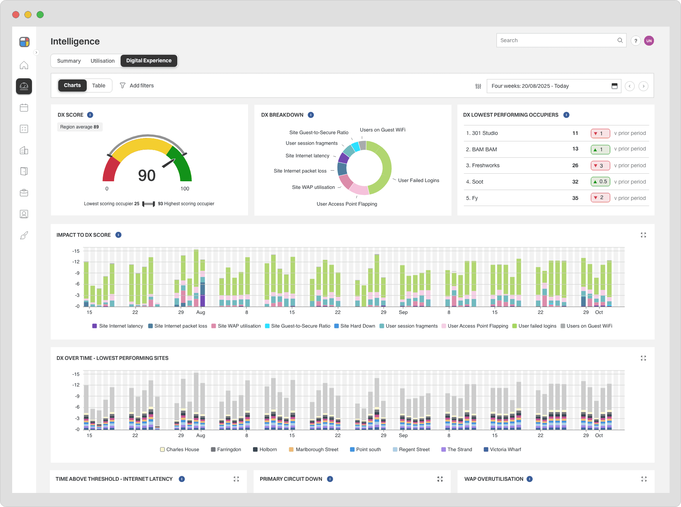Open the briefcase icon in sidebar
The width and height of the screenshot is (681, 507).
[x=24, y=193]
